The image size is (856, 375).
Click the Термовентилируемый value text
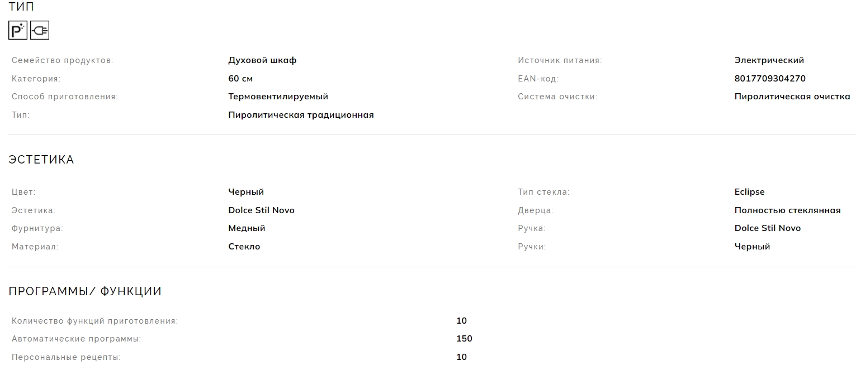pos(278,97)
